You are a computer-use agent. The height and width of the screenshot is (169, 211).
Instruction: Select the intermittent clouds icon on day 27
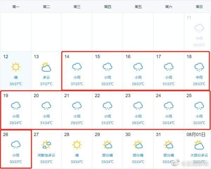coord(46,145)
